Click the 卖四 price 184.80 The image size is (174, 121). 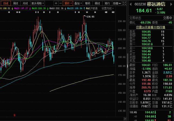[x=146, y=35]
